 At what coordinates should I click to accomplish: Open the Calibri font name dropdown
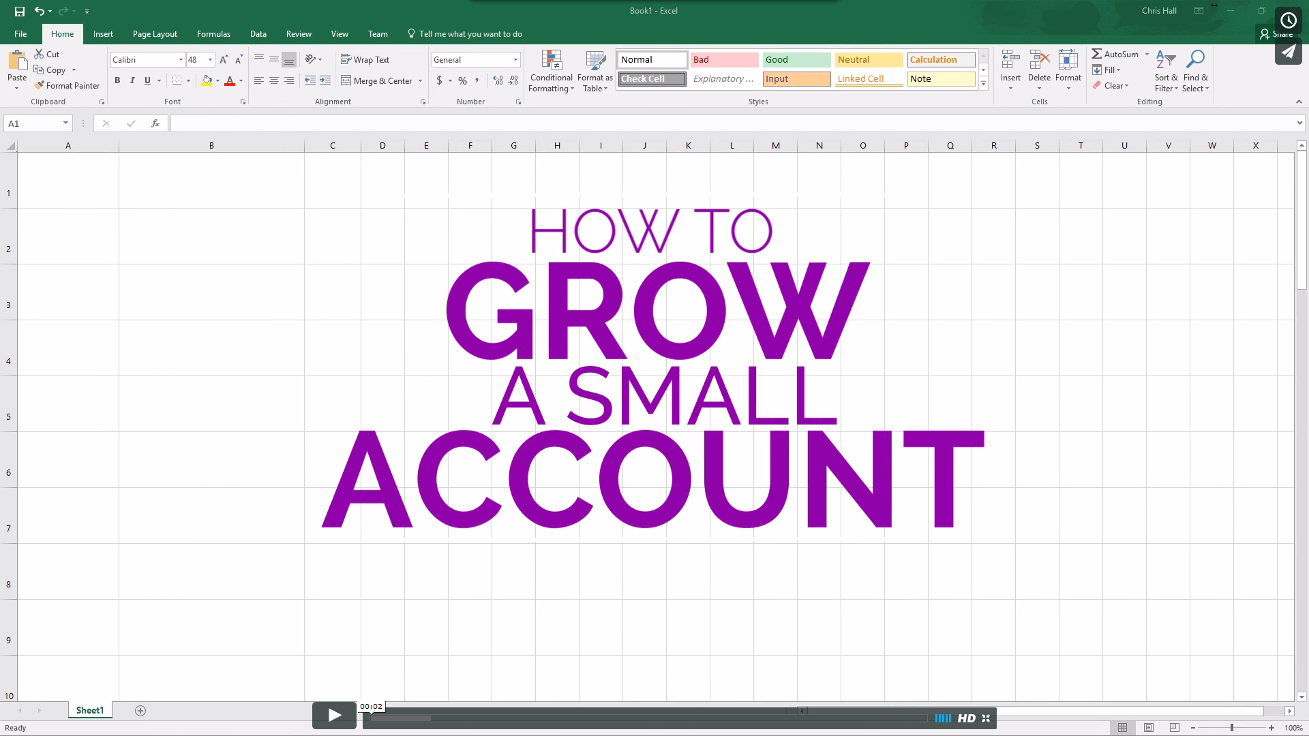181,60
